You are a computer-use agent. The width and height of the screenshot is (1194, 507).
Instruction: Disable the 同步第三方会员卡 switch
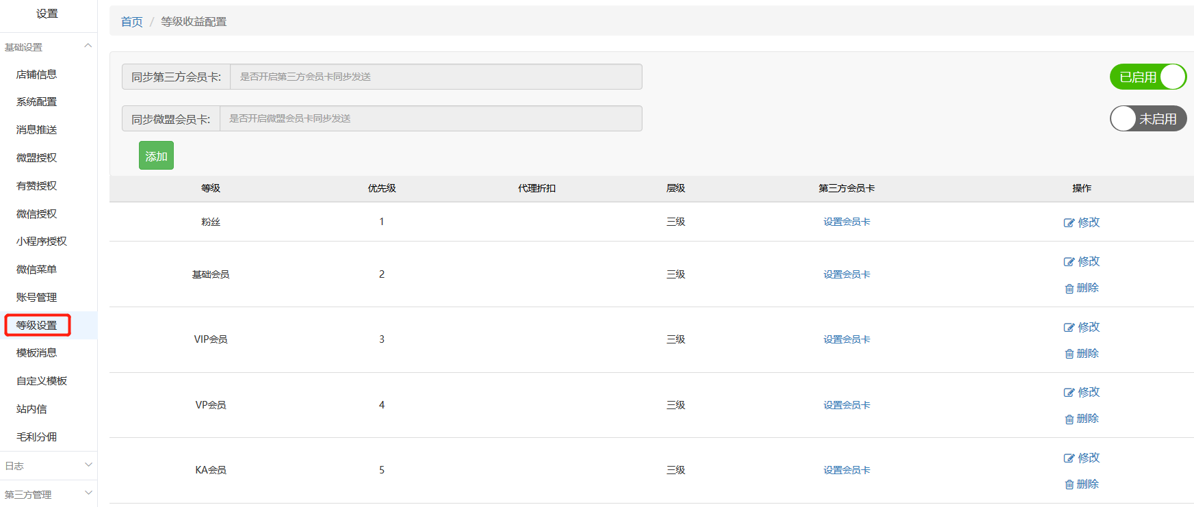(x=1147, y=77)
